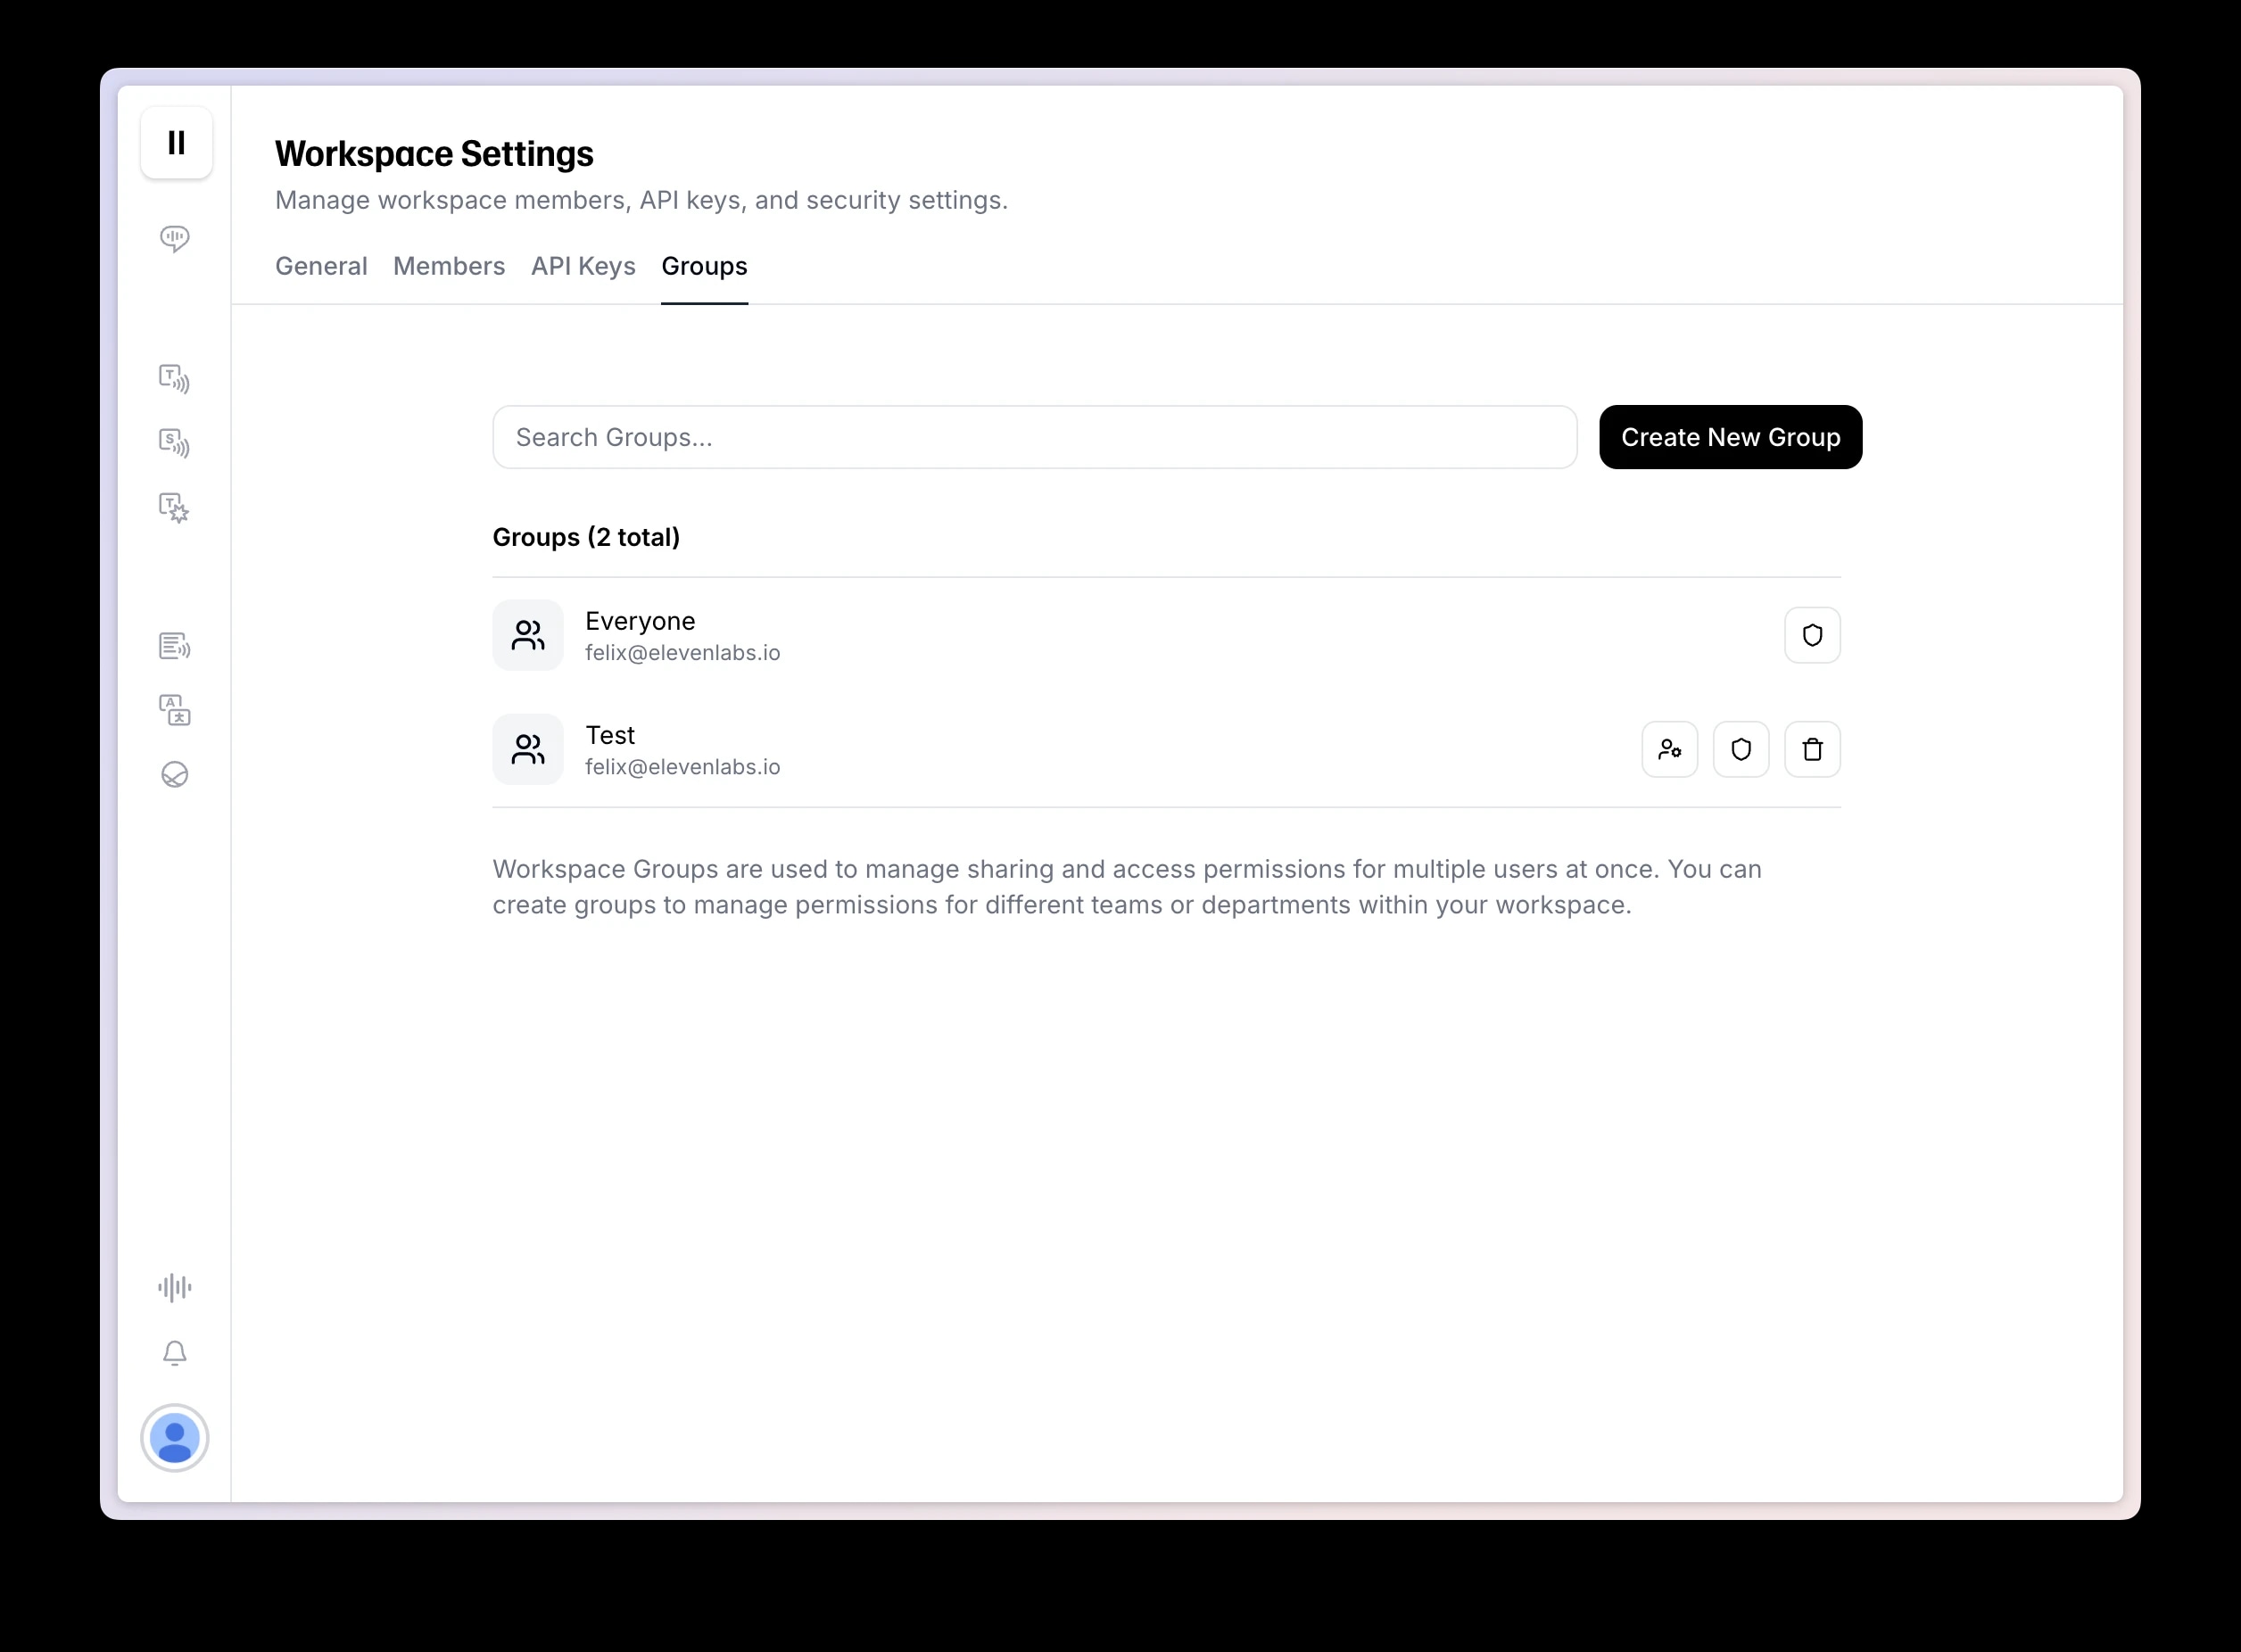Screen dimensions: 2241x1652
Task: Open the globe icon in the sidebar
Action: [x=175, y=775]
